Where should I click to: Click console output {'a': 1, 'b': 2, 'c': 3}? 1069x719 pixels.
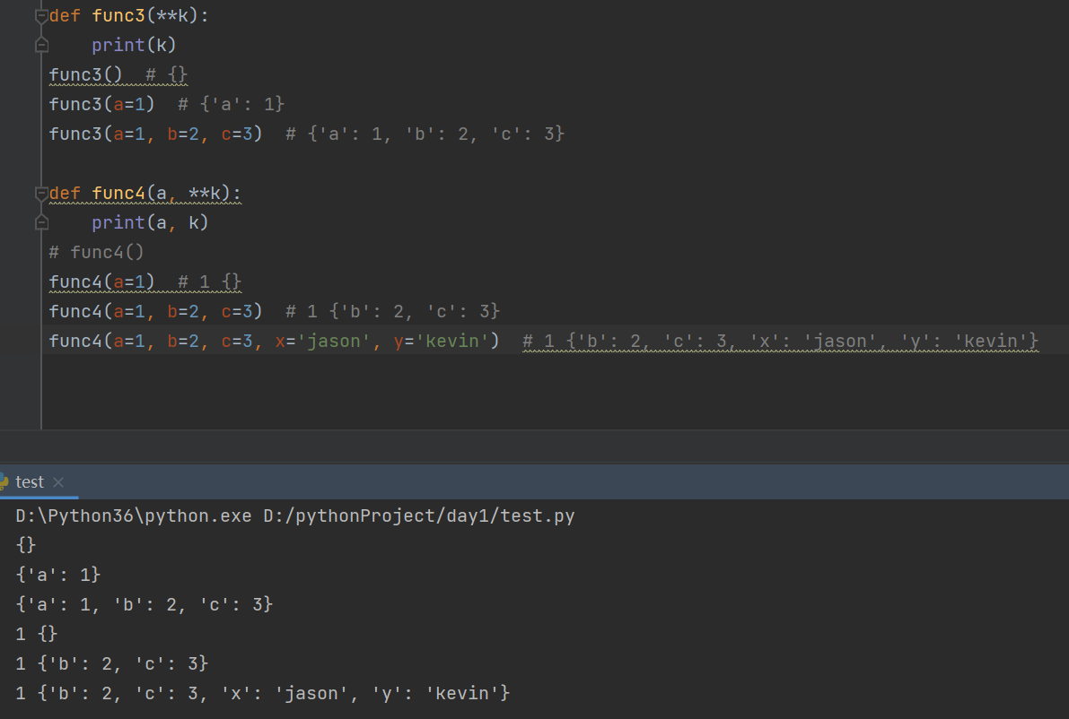(x=144, y=604)
